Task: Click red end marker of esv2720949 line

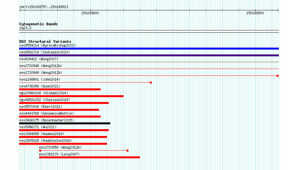Action: [278, 76]
